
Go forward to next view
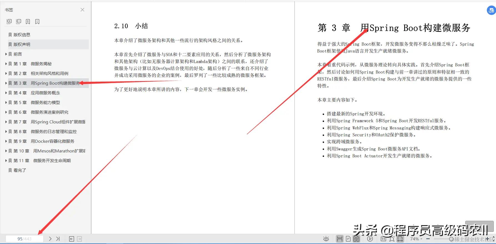click(79, 239)
